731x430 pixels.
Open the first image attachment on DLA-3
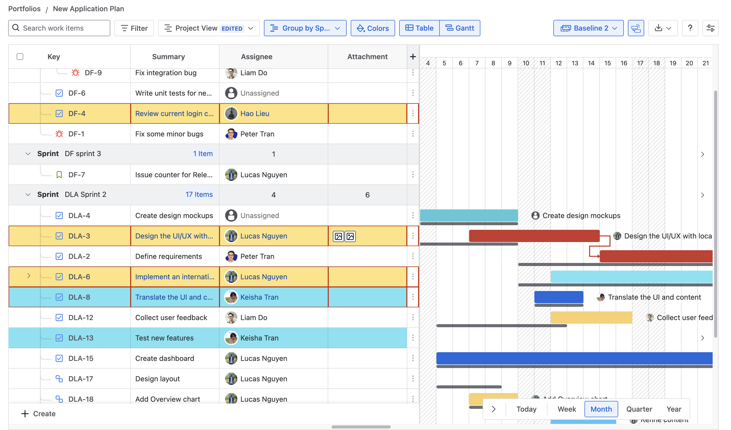(x=338, y=236)
